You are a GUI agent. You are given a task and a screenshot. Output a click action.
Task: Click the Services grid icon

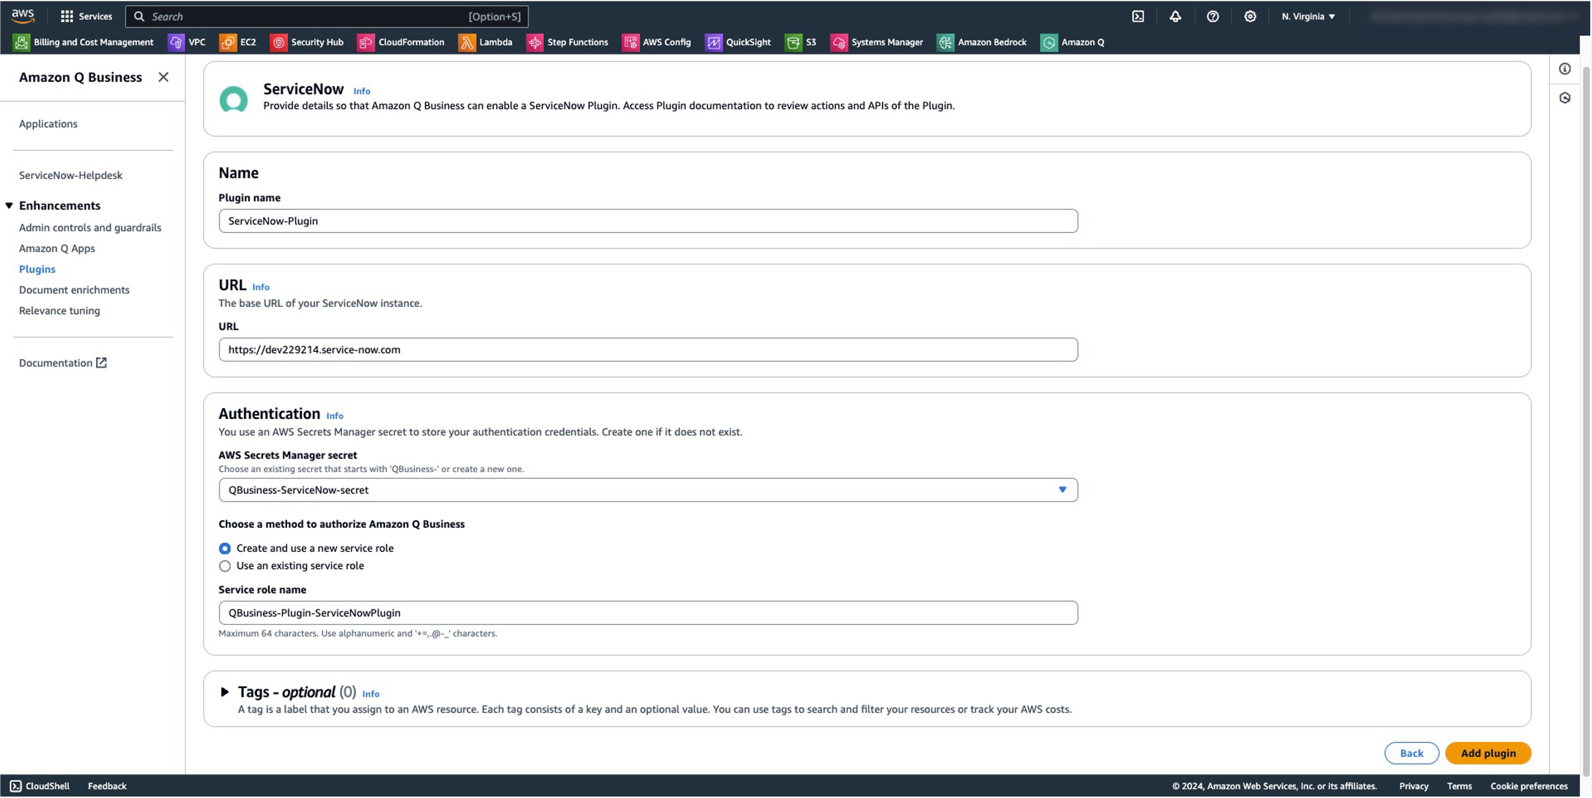click(66, 17)
